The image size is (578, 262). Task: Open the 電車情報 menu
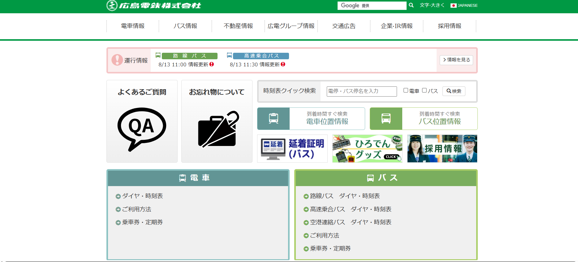133,26
